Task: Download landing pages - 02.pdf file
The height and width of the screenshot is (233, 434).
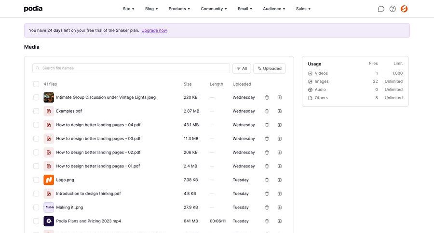Action: click(280, 152)
